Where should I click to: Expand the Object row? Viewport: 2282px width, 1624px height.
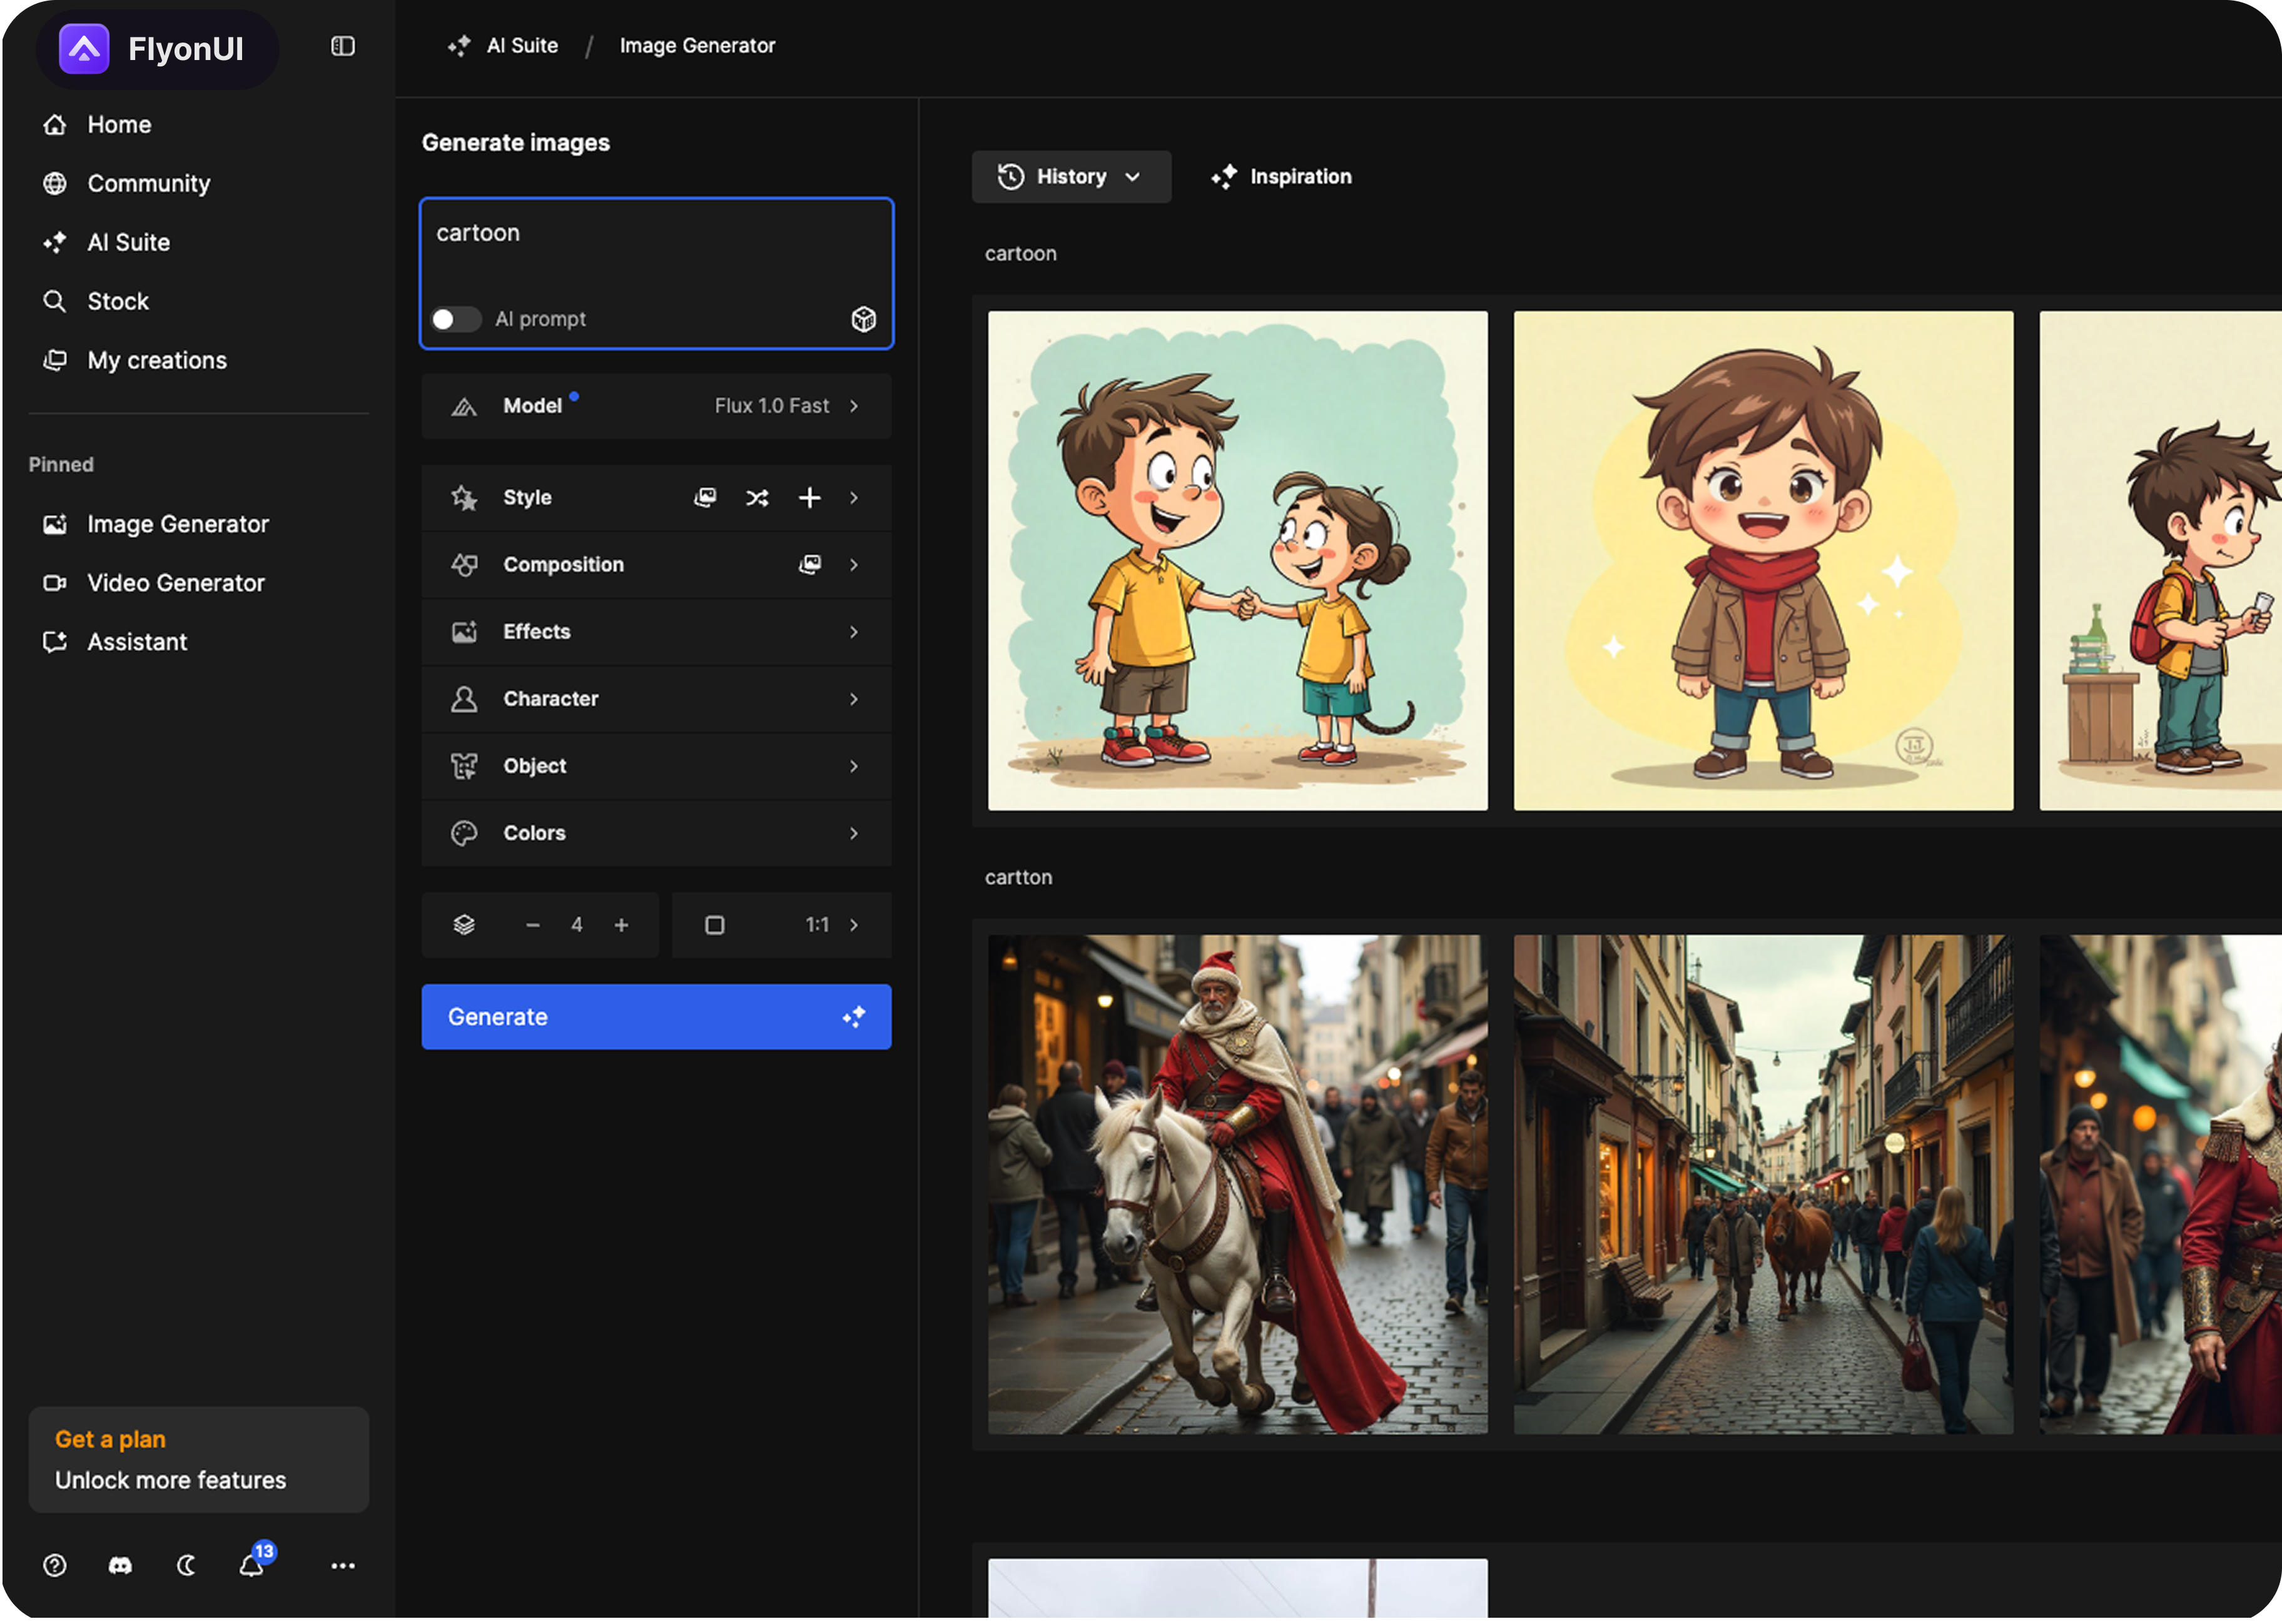click(x=656, y=766)
